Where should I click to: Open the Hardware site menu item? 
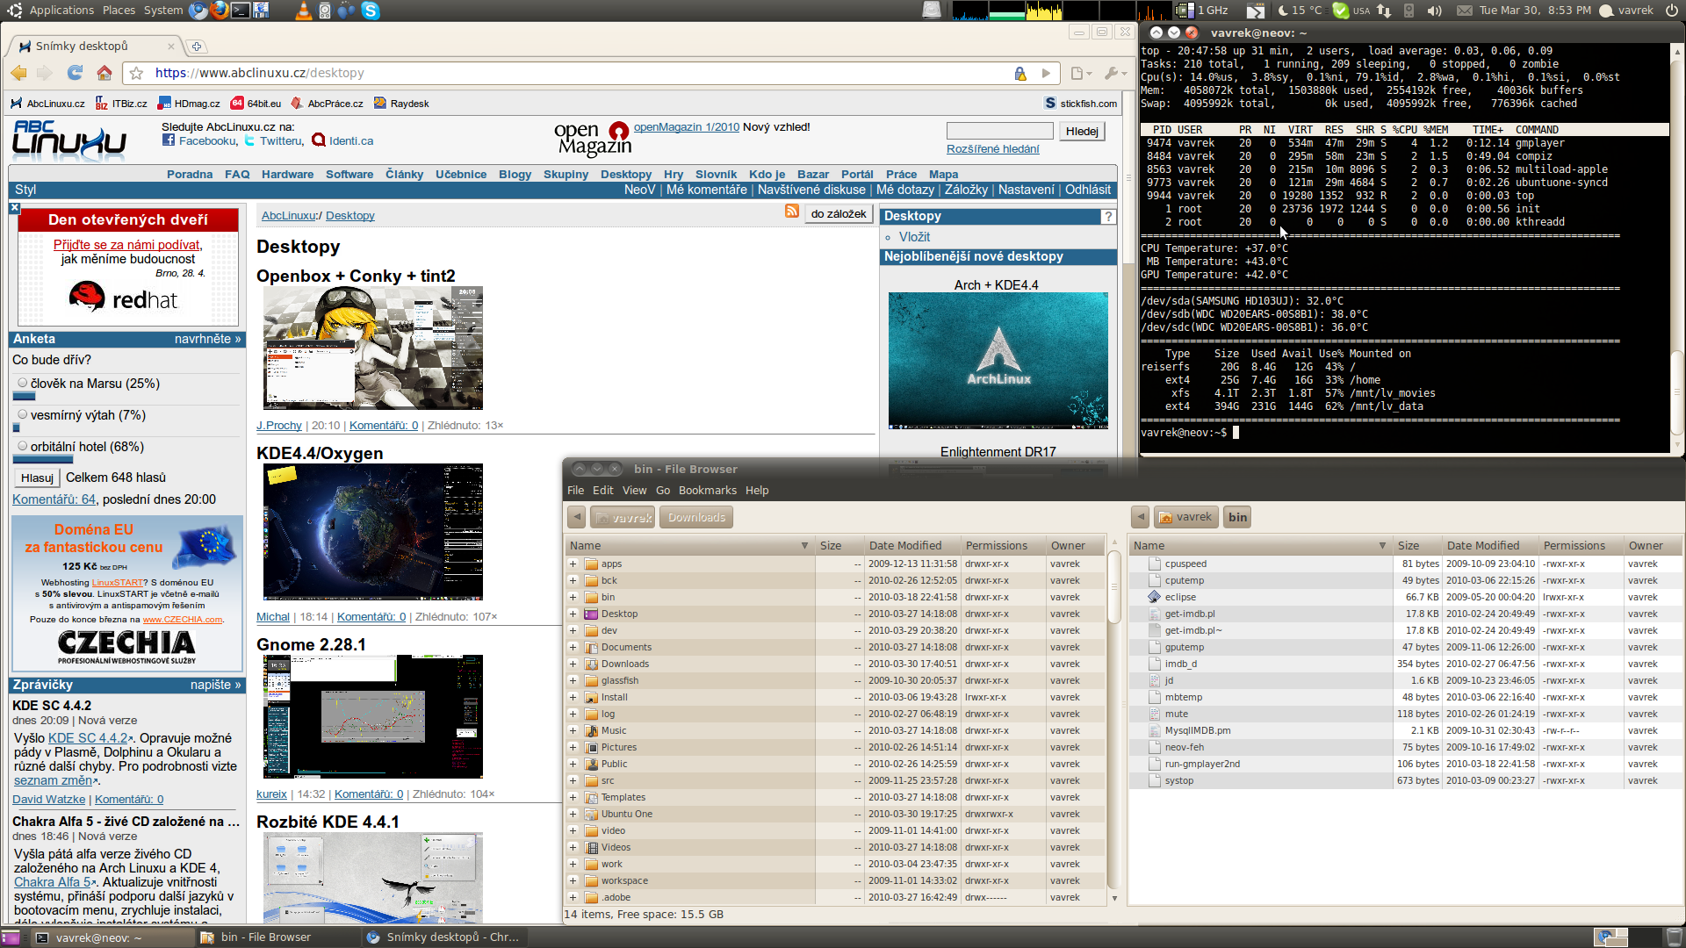[287, 175]
